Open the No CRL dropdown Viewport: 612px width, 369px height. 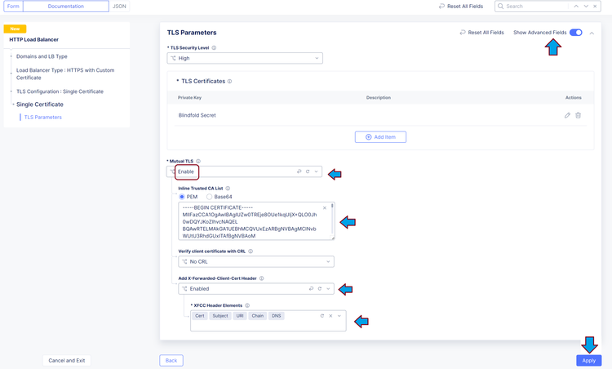click(256, 261)
